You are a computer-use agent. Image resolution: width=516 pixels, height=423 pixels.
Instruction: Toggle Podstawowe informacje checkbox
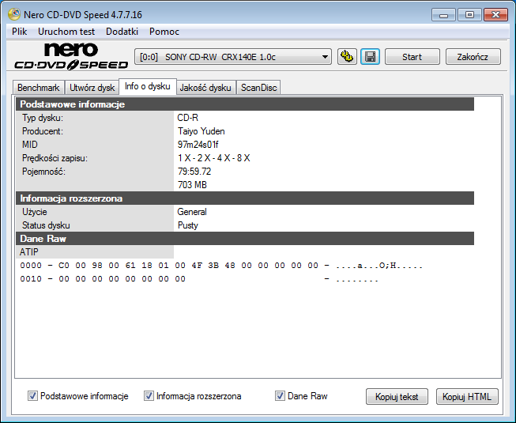point(32,395)
